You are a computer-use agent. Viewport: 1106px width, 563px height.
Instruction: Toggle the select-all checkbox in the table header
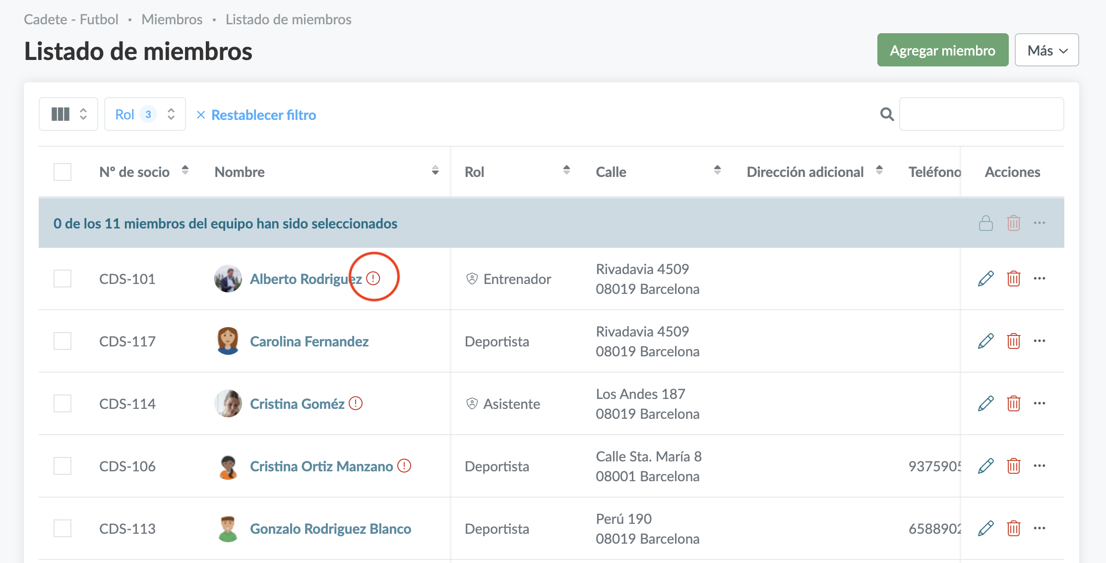point(62,172)
